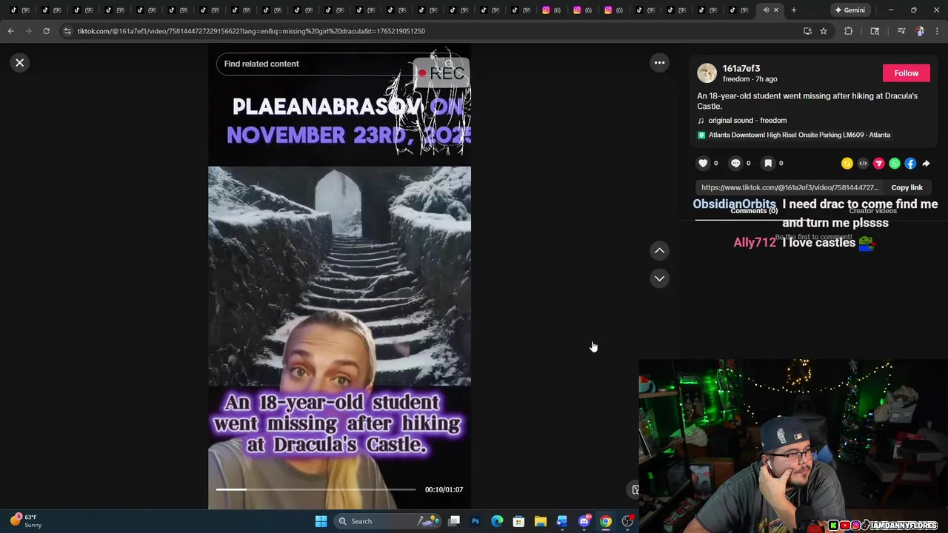Open the Chrome three-dot menu
The image size is (948, 533).
coord(937,31)
